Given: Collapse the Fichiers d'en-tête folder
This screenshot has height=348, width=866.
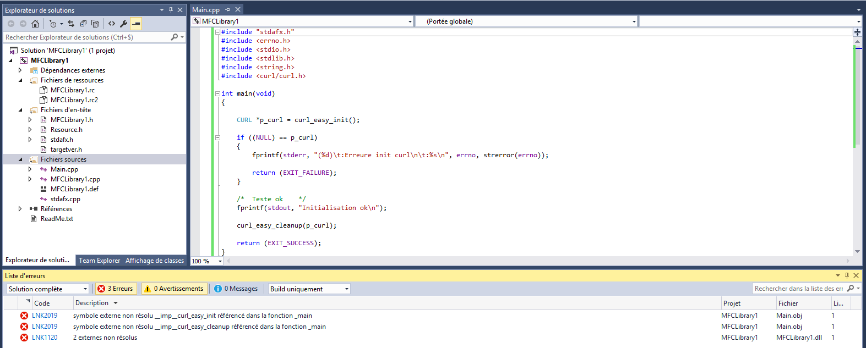Looking at the screenshot, I should (x=20, y=110).
